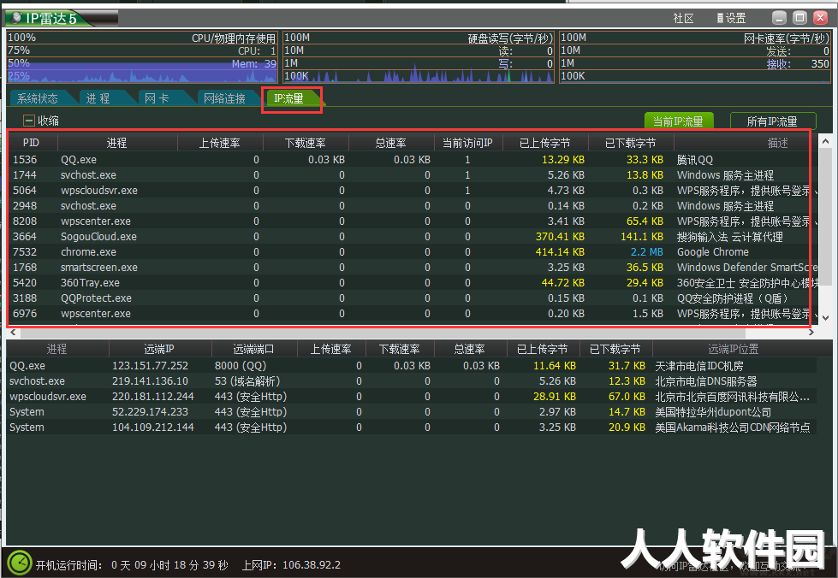This screenshot has height=578, width=838.
Task: Select System connection to 104.109.212.144
Action: (412, 428)
